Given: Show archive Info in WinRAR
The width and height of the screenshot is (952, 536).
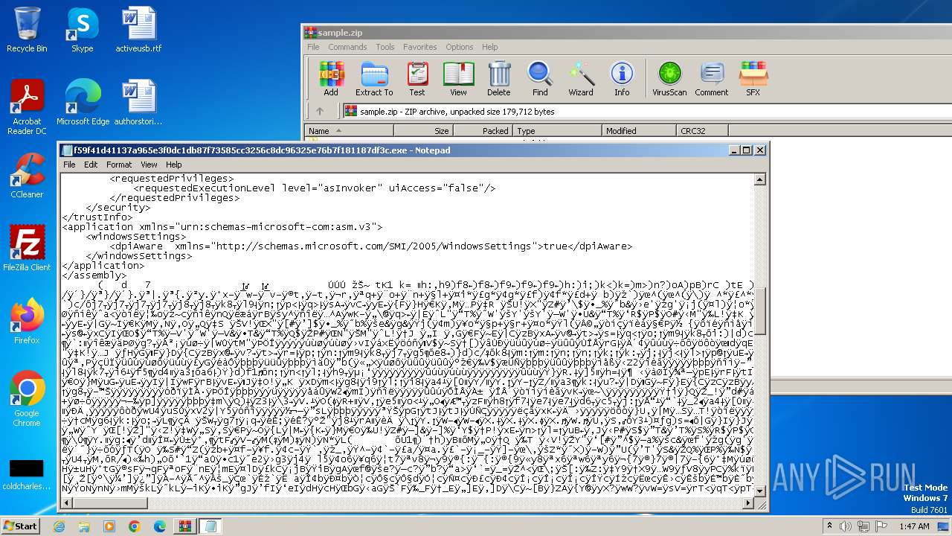Looking at the screenshot, I should (x=622, y=79).
